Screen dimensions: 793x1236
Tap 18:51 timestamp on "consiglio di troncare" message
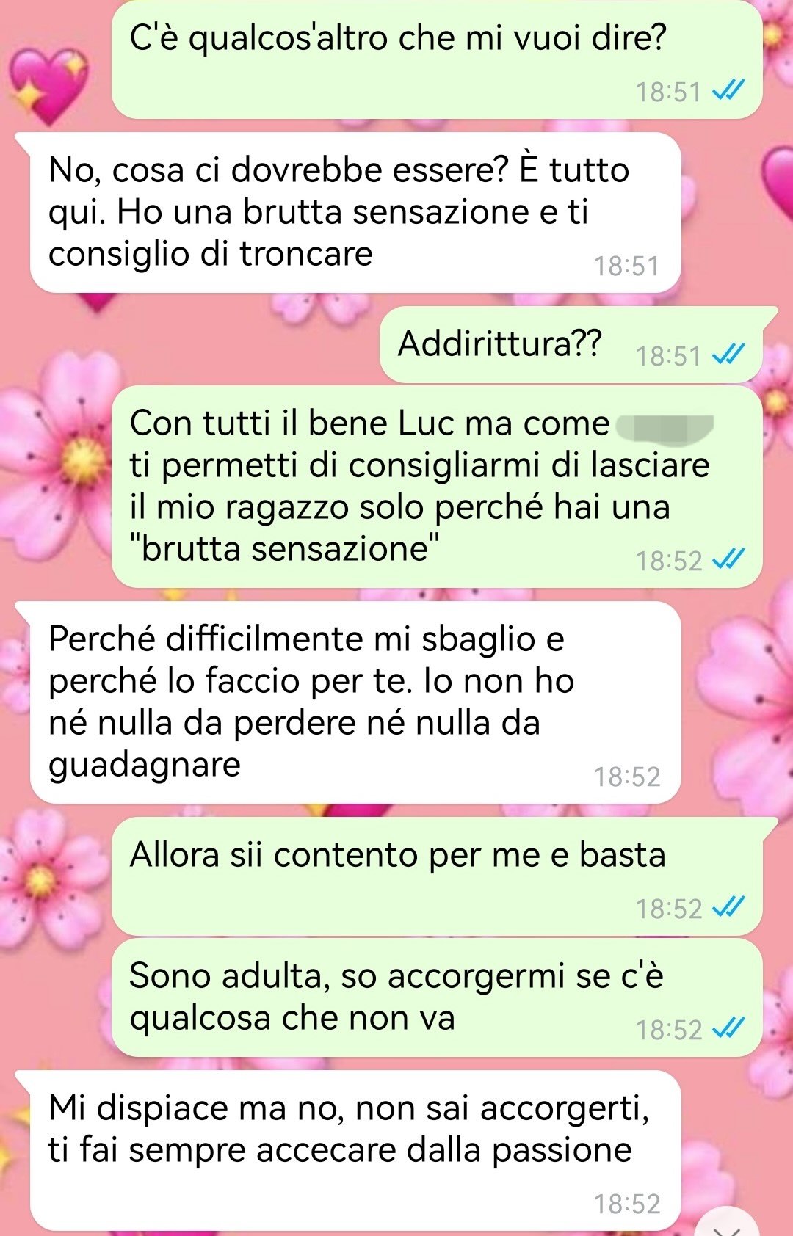627,266
